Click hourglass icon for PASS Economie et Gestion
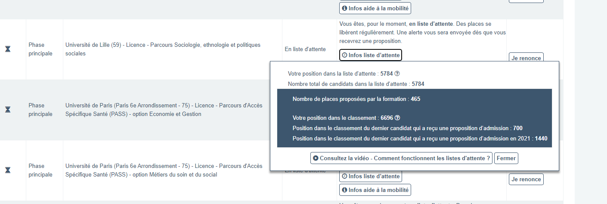This screenshot has width=607, height=204. tap(8, 110)
